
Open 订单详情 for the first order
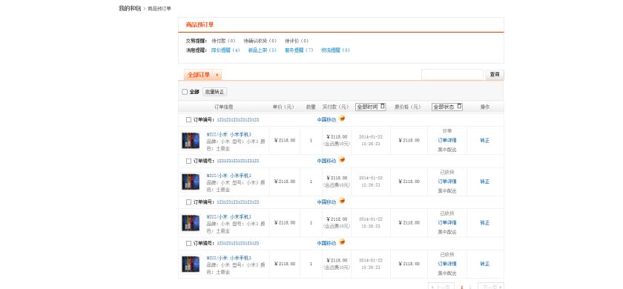(x=447, y=140)
